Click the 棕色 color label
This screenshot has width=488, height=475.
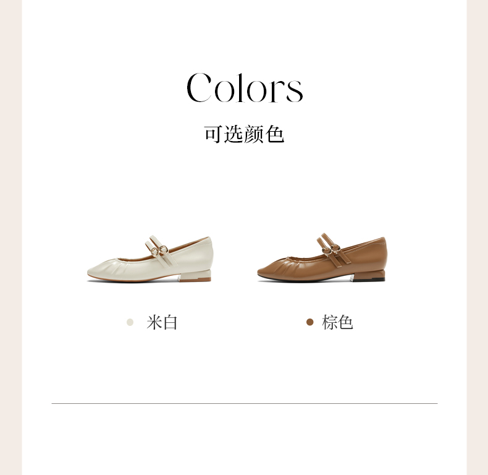338,322
